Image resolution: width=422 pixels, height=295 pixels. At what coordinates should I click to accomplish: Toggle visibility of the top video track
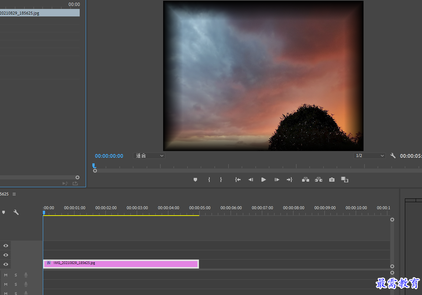6,246
